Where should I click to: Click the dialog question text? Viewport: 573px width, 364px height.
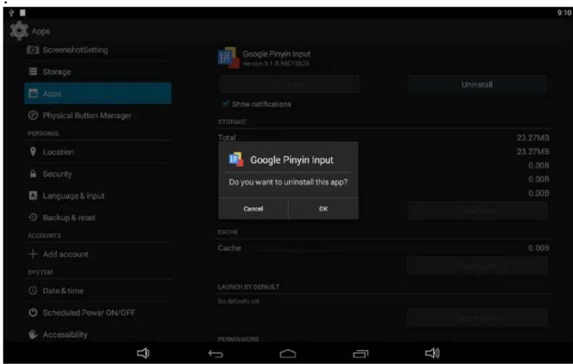click(288, 182)
